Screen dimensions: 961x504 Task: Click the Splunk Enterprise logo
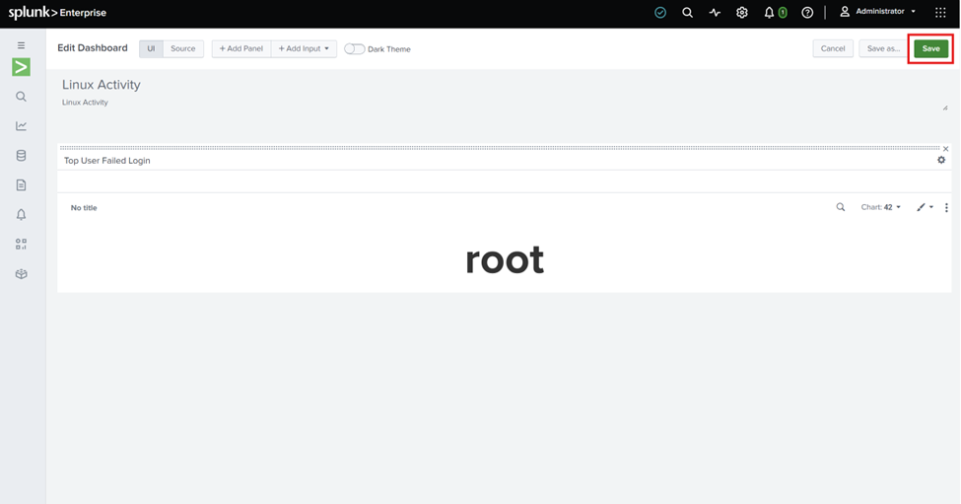57,12
